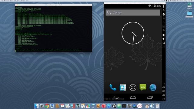The height and width of the screenshot is (109, 194).
Task: Open Genymotion camera widget
Action: 164,15
